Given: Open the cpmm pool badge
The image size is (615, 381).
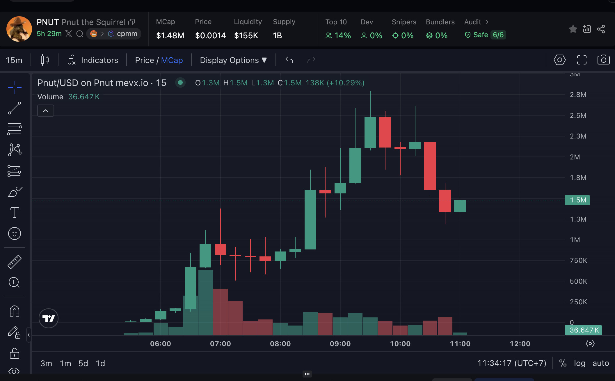Looking at the screenshot, I should pyautogui.click(x=114, y=34).
